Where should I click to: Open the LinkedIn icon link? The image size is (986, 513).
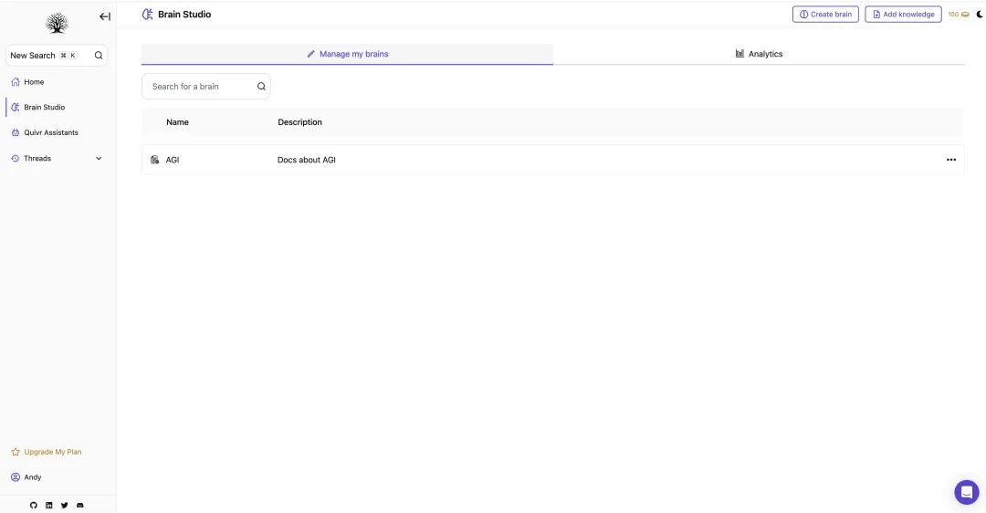point(49,506)
